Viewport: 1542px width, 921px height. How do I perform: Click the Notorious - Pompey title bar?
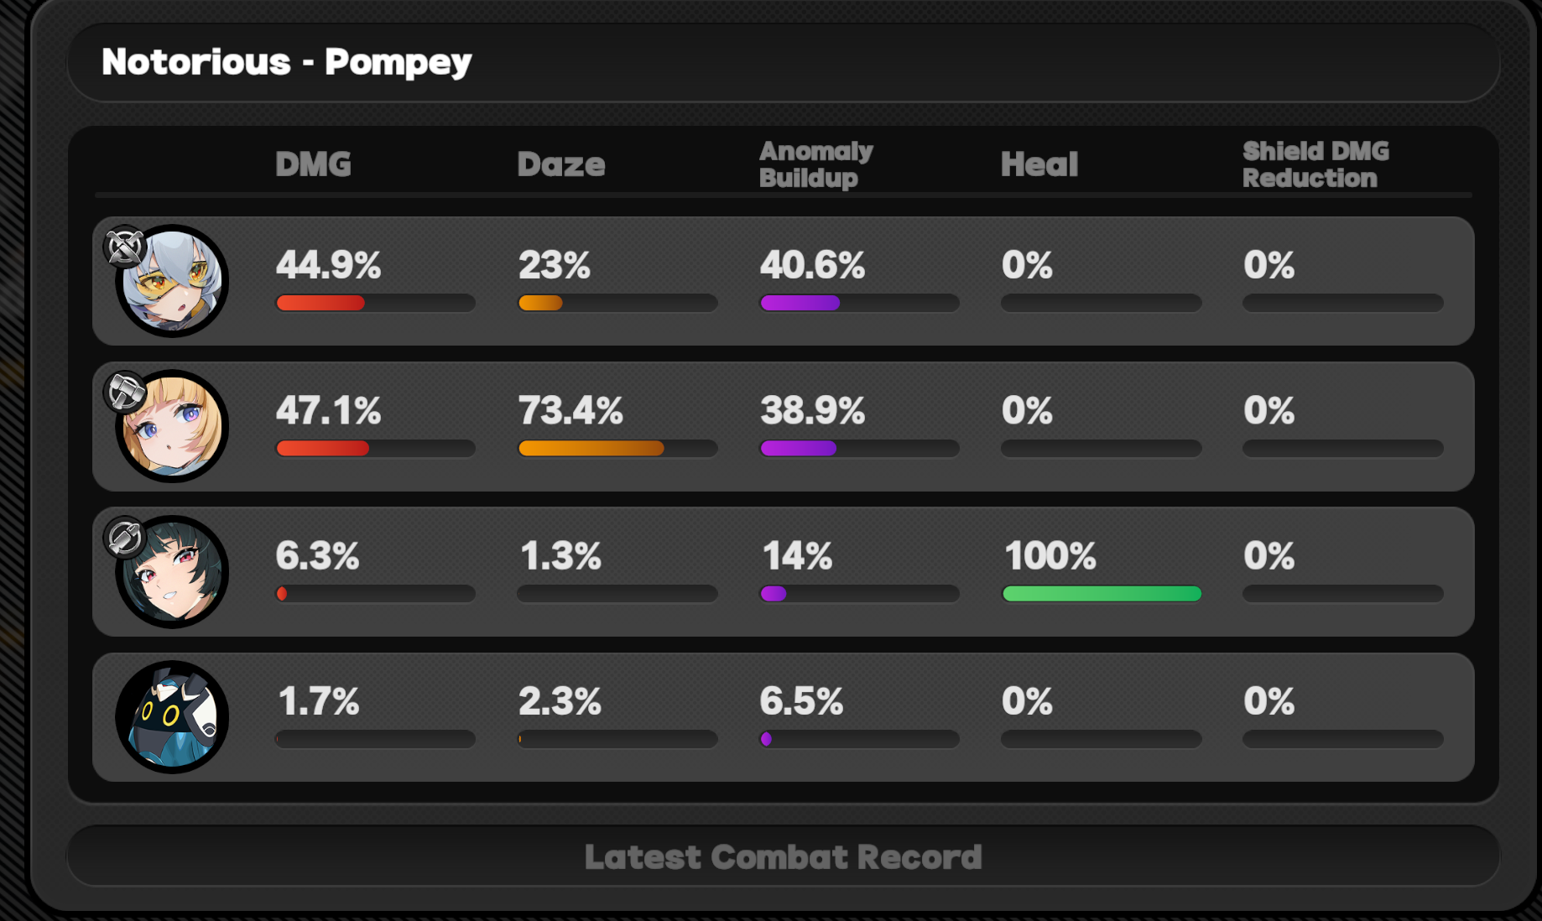click(783, 63)
